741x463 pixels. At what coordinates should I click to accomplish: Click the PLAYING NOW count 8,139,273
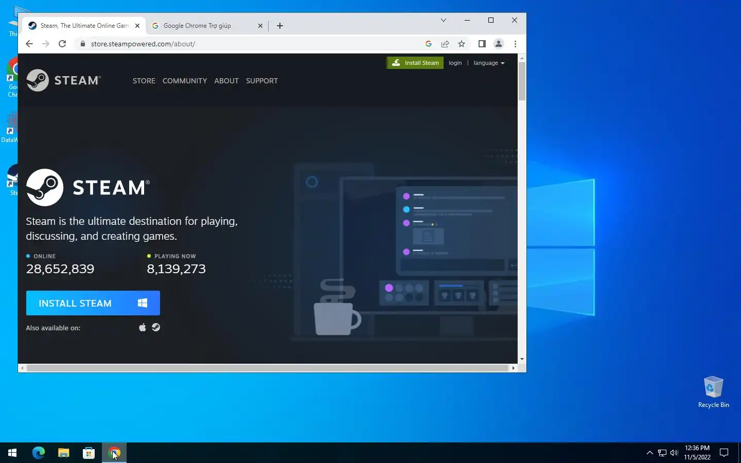177,269
